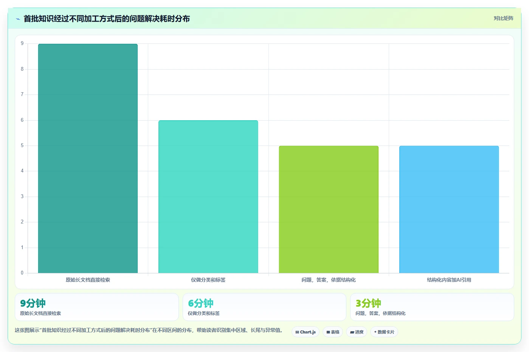
Task: Click the description text starting with 这张图展示
Action: (149, 330)
